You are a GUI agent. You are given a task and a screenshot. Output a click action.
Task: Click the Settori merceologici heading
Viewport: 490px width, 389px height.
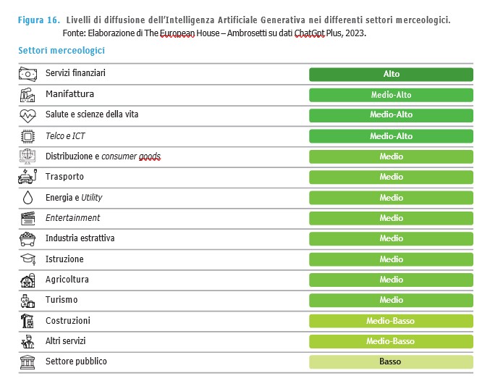click(x=62, y=51)
